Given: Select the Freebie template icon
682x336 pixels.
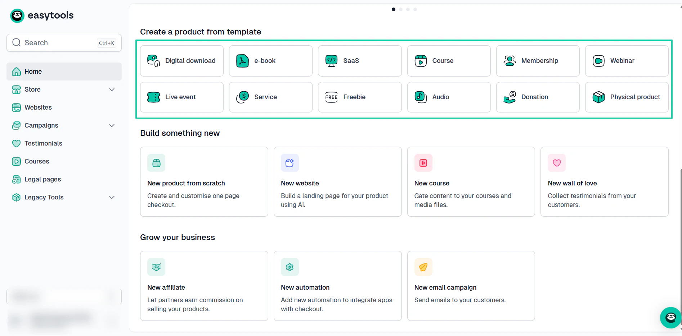Looking at the screenshot, I should click(x=331, y=97).
